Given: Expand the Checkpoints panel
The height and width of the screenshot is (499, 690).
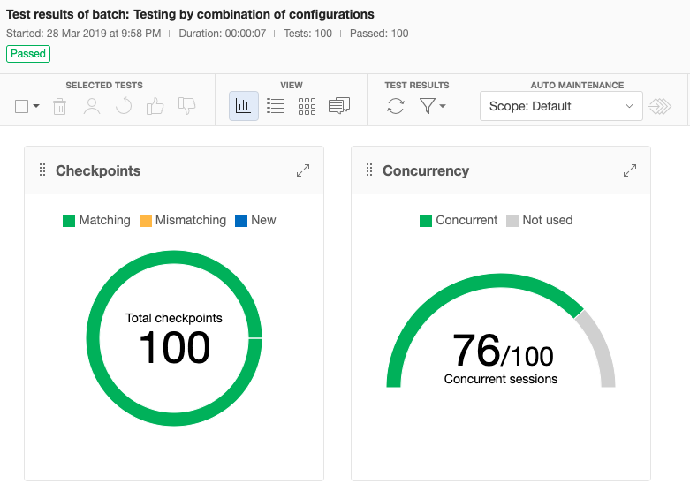Looking at the screenshot, I should (303, 170).
